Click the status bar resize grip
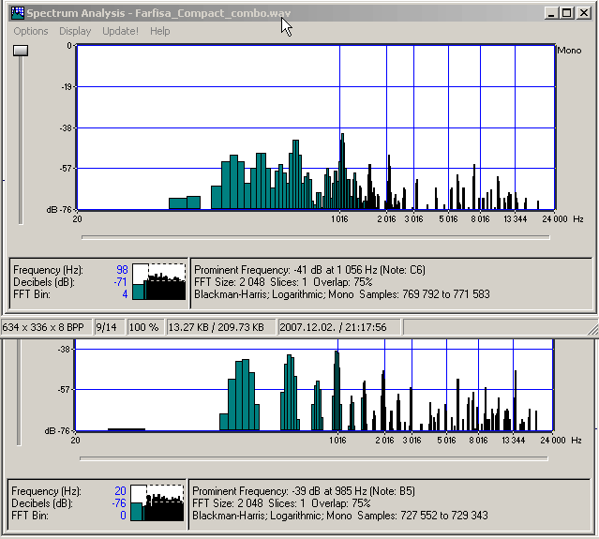The width and height of the screenshot is (599, 539). (592, 329)
